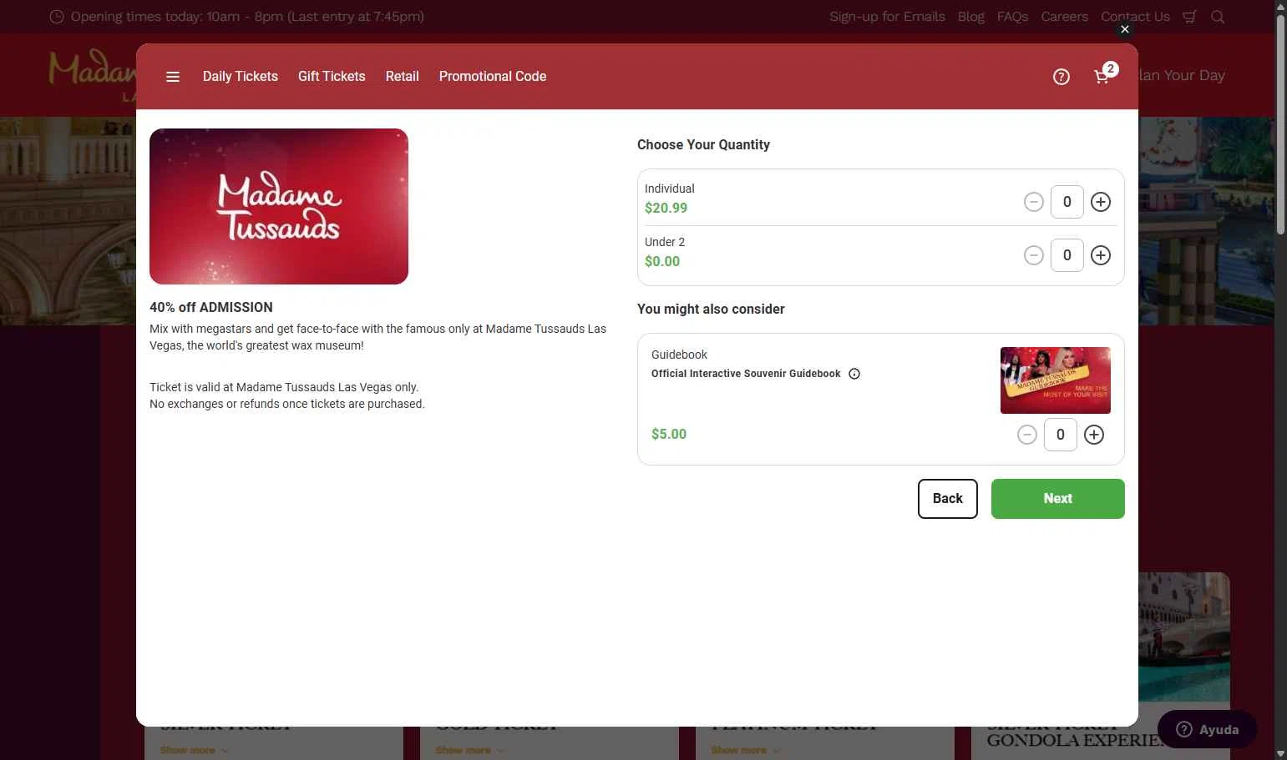This screenshot has width=1287, height=760.
Task: Select the Guidebook price $5.00
Action: click(x=669, y=435)
